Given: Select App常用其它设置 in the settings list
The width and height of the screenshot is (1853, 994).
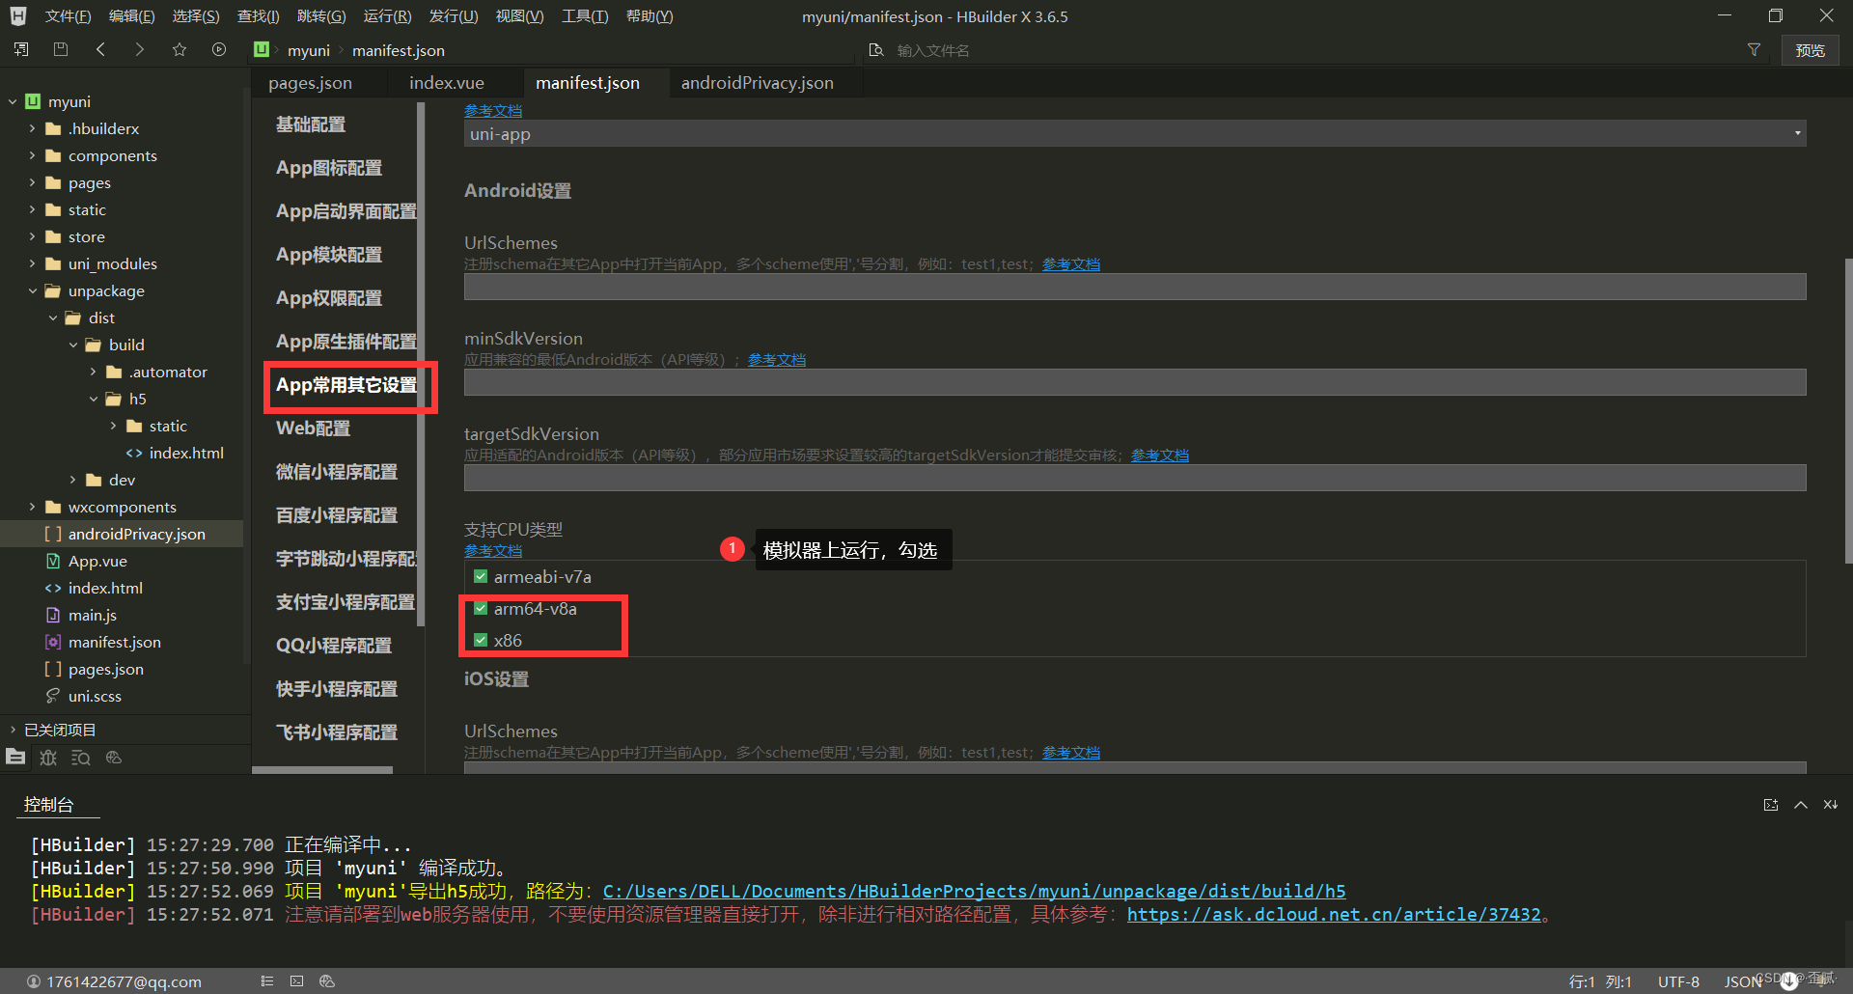Looking at the screenshot, I should pos(346,385).
